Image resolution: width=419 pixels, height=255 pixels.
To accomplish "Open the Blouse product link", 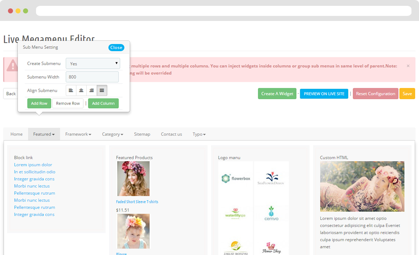I will 122,253.
